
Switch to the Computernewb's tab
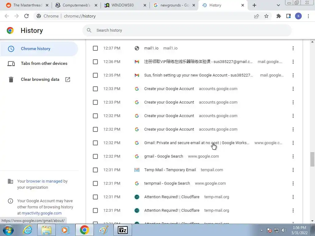(x=76, y=5)
